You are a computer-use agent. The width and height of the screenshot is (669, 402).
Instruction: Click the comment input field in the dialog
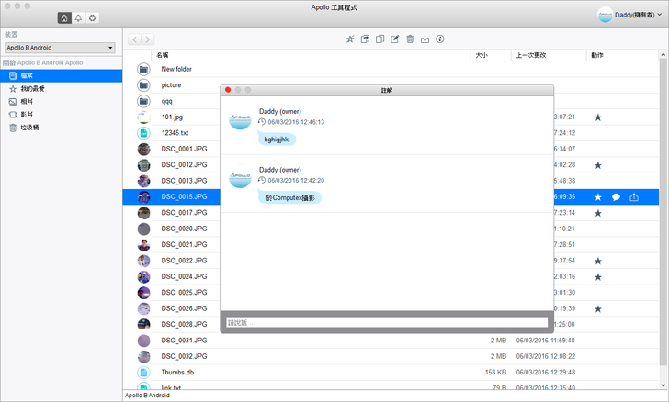coord(386,322)
